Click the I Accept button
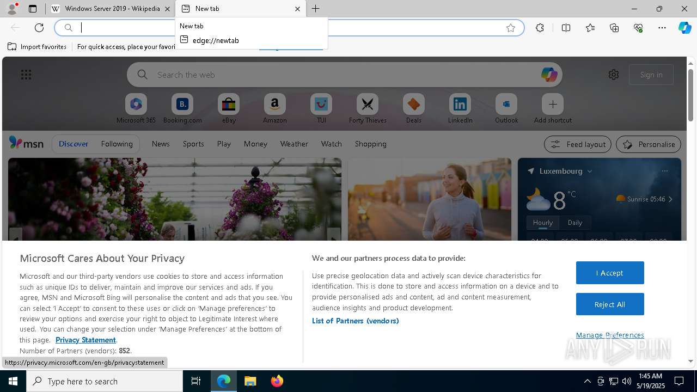This screenshot has width=697, height=392. pyautogui.click(x=610, y=273)
